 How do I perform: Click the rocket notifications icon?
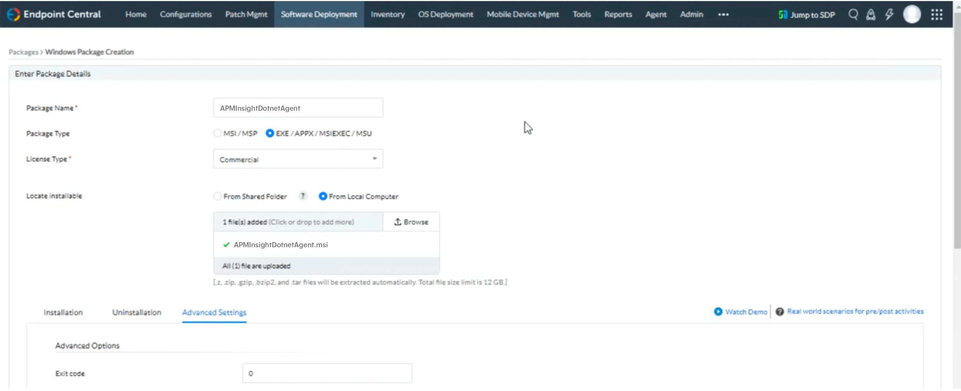click(x=871, y=14)
